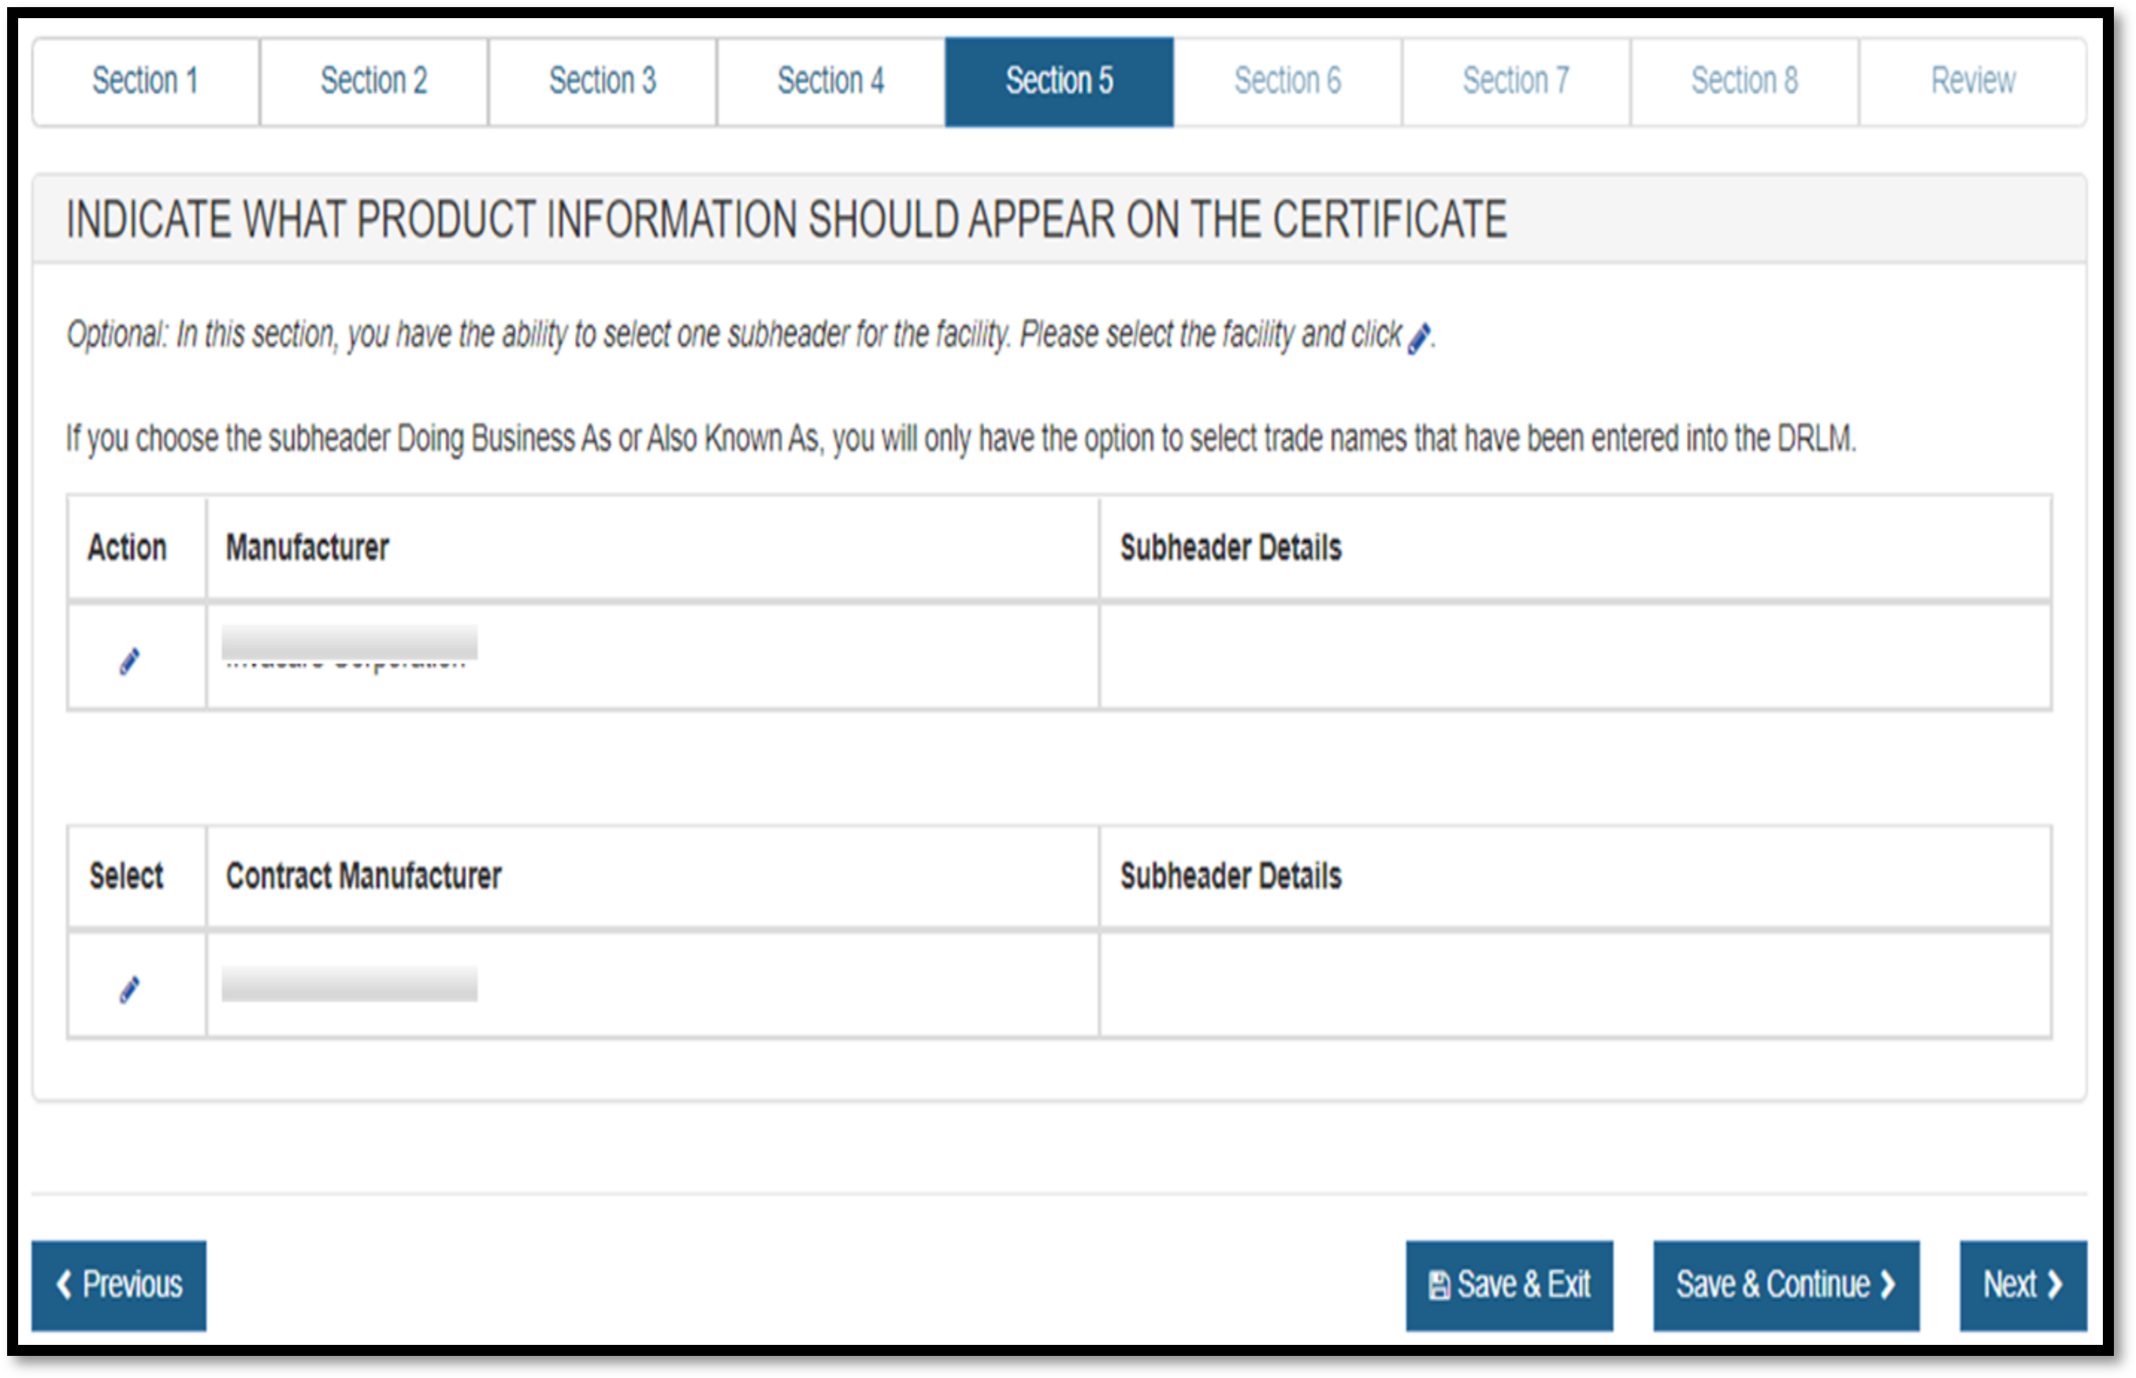Click the Contract Manufacturer row edit pencil icon
The width and height of the screenshot is (2136, 1378).
pyautogui.click(x=130, y=990)
